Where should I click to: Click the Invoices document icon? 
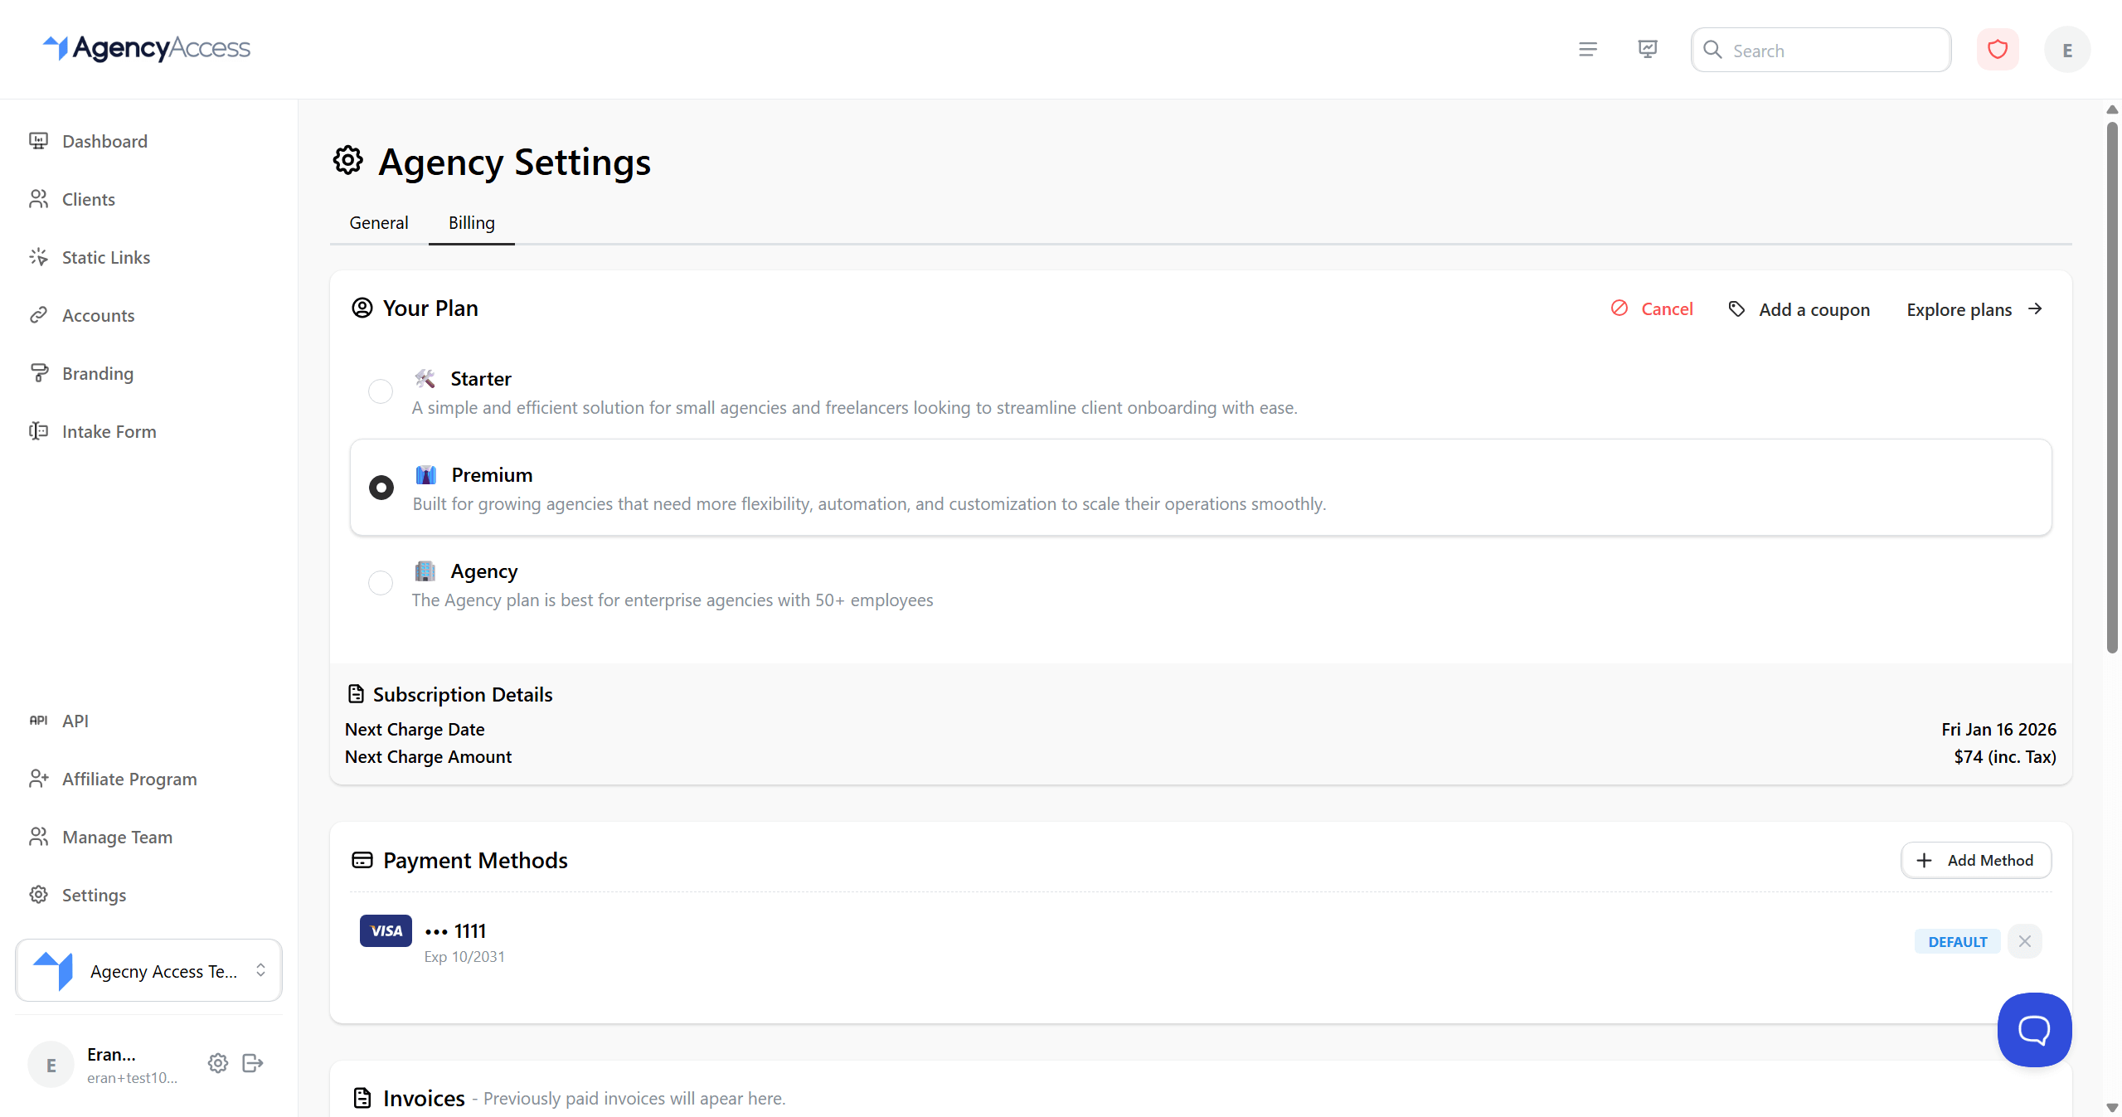(362, 1098)
